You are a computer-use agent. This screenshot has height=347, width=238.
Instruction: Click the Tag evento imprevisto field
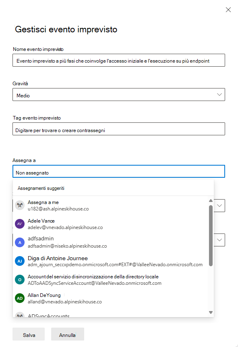point(119,128)
